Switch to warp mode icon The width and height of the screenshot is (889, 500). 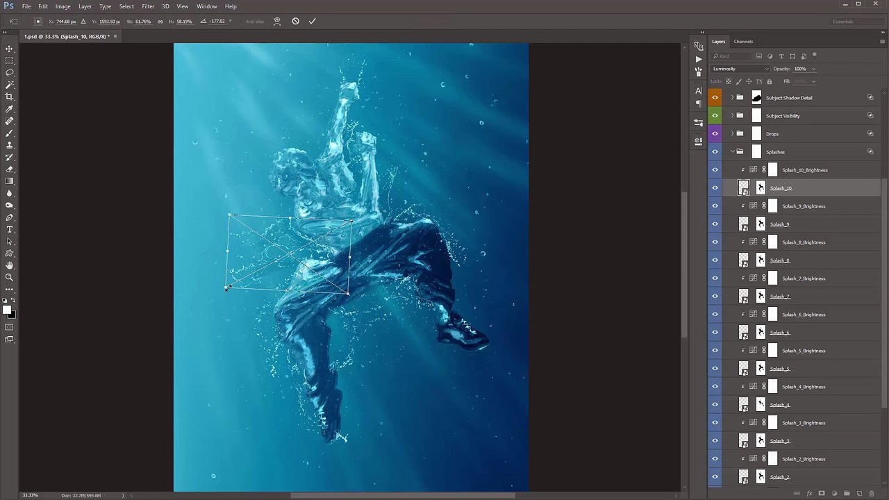click(x=276, y=22)
